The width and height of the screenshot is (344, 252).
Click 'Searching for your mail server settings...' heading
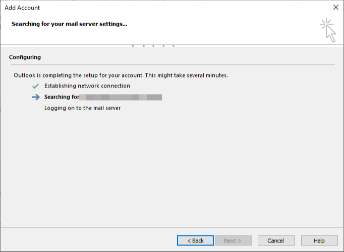click(x=69, y=24)
